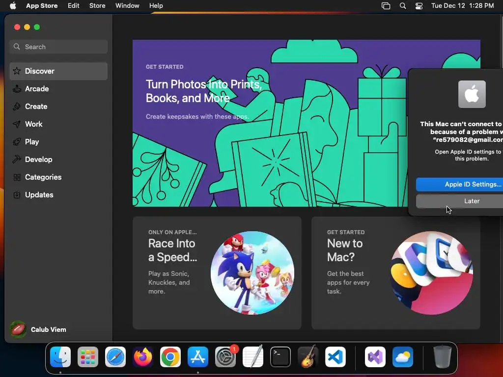Click the Apple logo icon in dialog
This screenshot has width=503, height=377.
[x=472, y=94]
